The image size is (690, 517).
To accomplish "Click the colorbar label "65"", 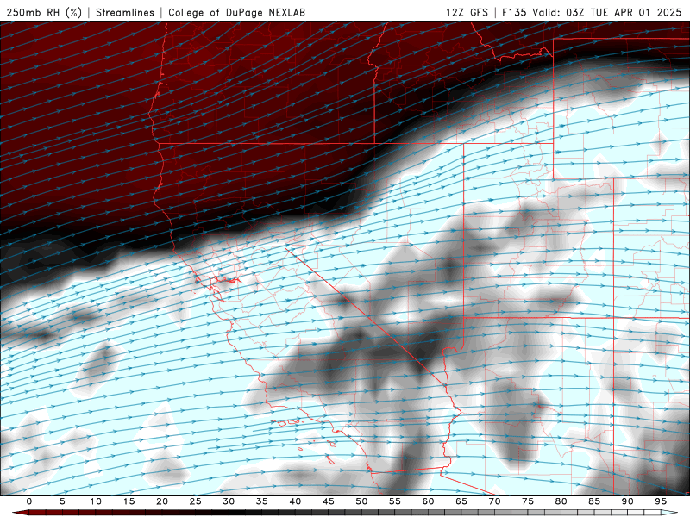I will coord(461,501).
